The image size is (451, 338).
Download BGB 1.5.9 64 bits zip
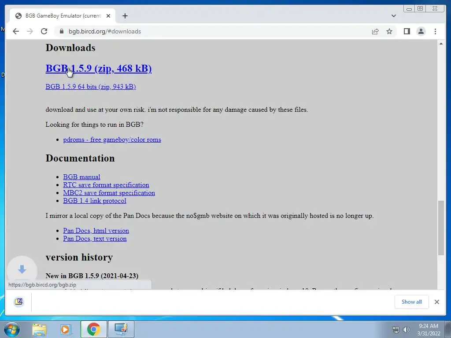(x=91, y=87)
